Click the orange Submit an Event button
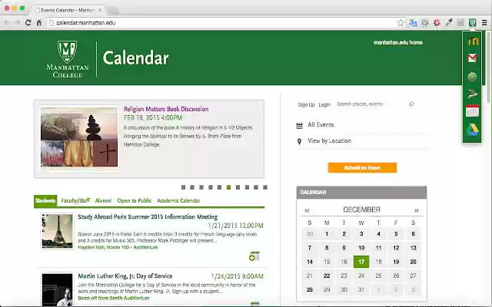Image resolution: width=492 pixels, height=307 pixels. (362, 167)
